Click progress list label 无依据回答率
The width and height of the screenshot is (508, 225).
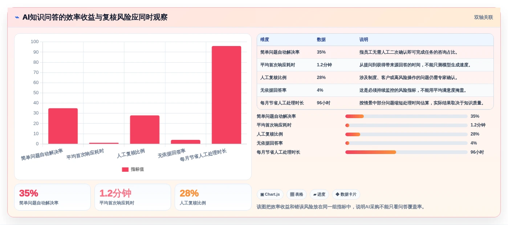(270, 143)
